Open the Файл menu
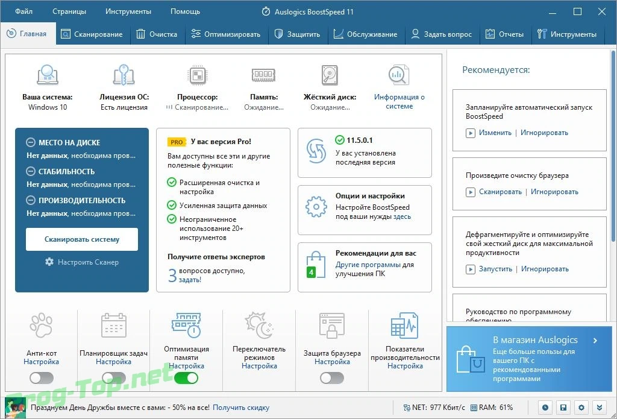Image resolution: width=617 pixels, height=419 pixels. point(23,11)
